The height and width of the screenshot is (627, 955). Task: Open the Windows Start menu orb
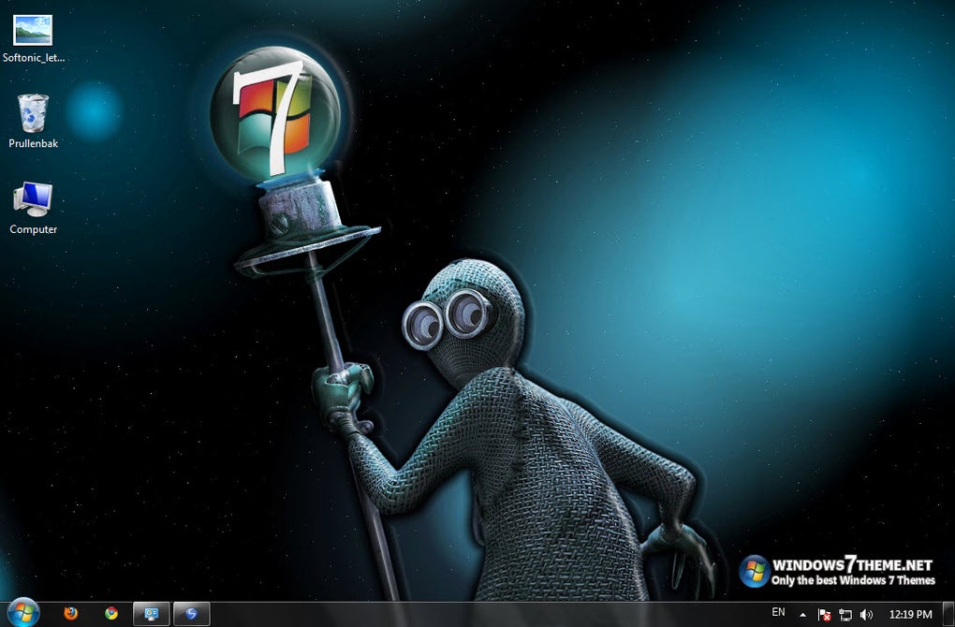pos(23,612)
